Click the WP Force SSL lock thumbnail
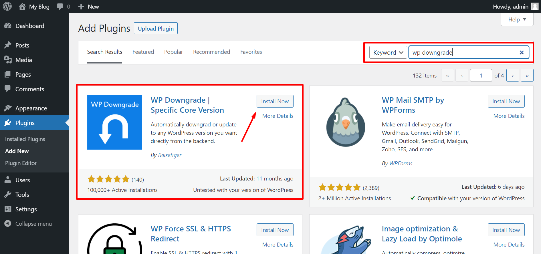541x254 pixels. (115, 239)
